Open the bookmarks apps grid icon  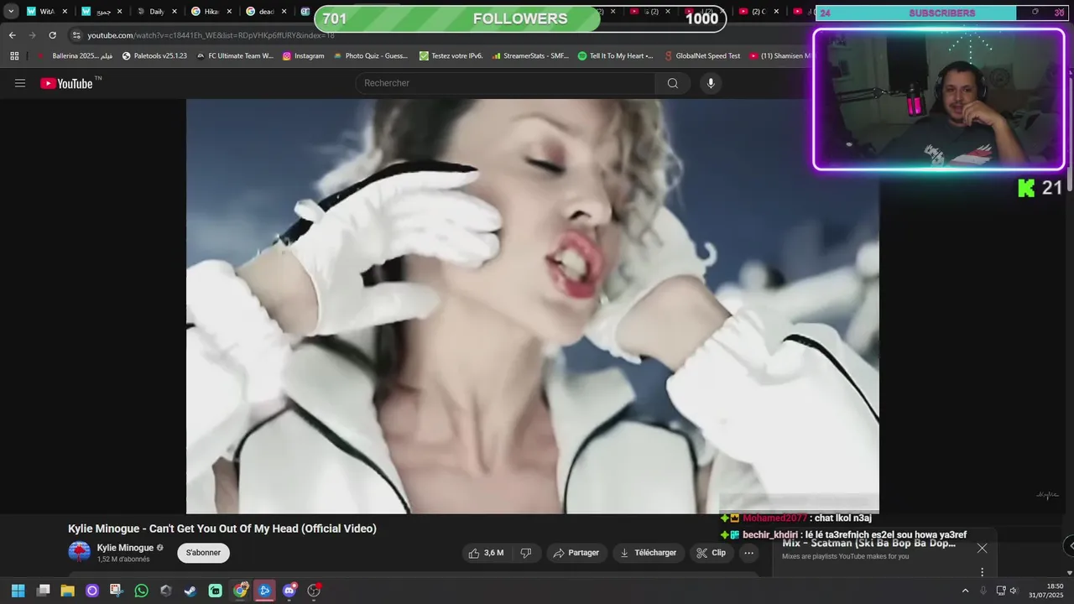(14, 56)
